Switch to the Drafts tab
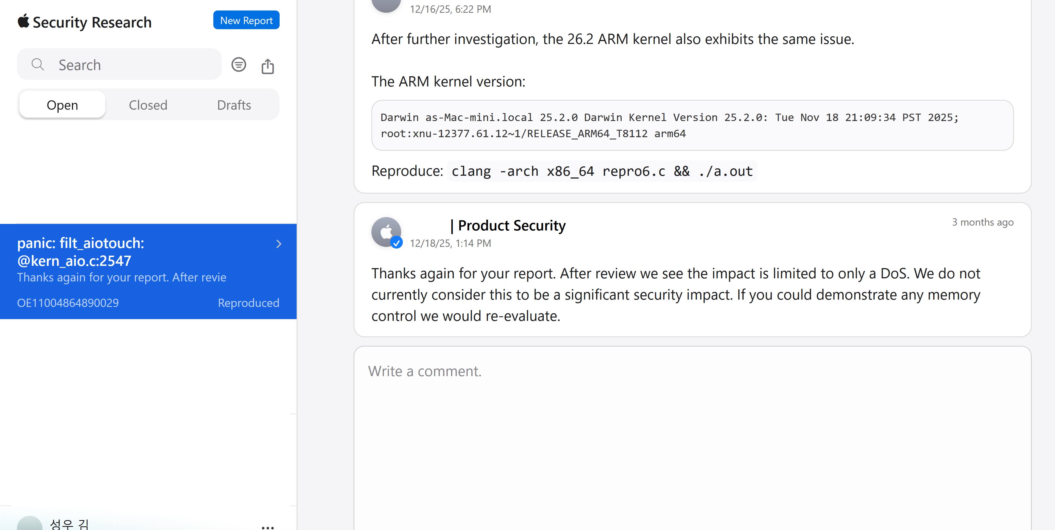 tap(234, 105)
